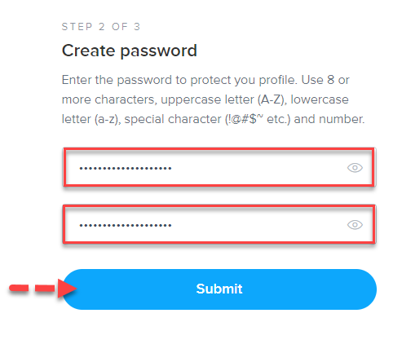Click the masked dots in the bottom password field
This screenshot has height=353, width=402.
[126, 225]
